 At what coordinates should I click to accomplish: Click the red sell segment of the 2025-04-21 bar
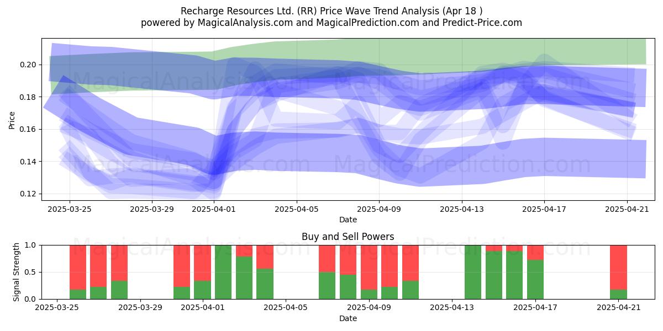click(x=618, y=268)
